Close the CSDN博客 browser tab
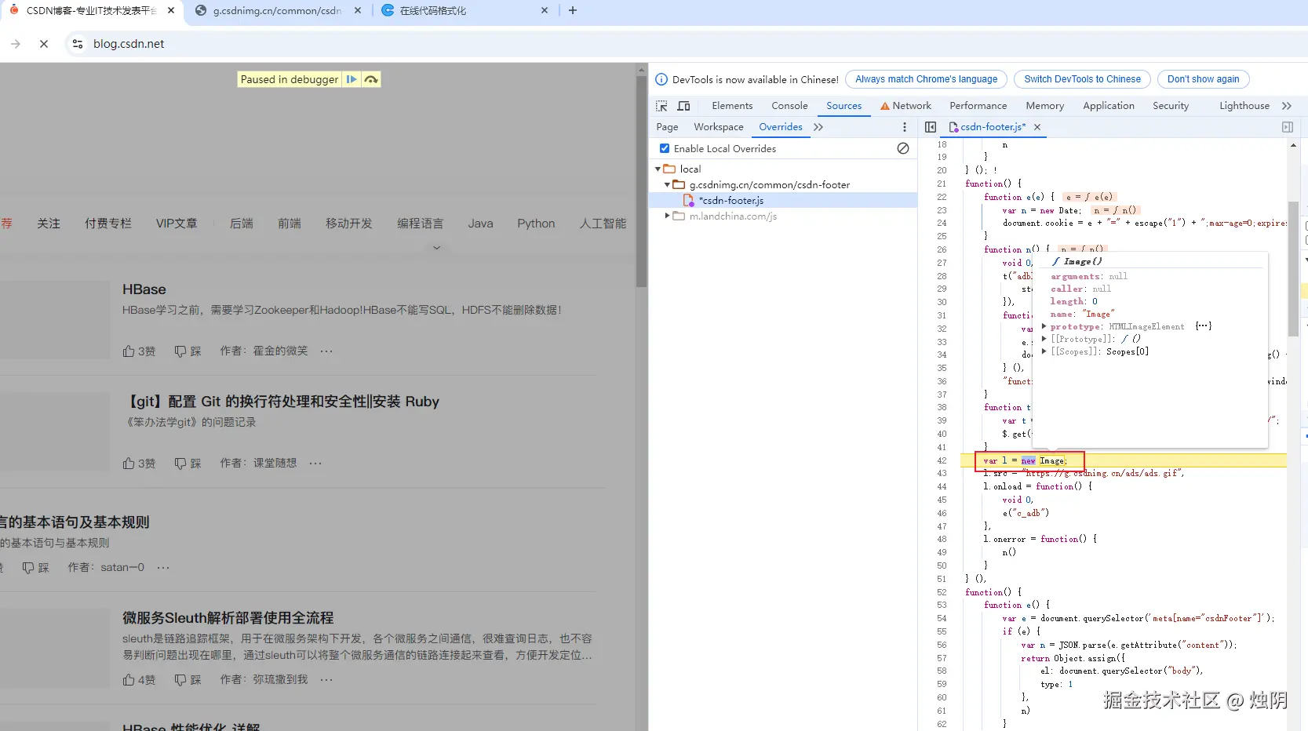Viewport: 1308px width, 731px height. (x=171, y=10)
